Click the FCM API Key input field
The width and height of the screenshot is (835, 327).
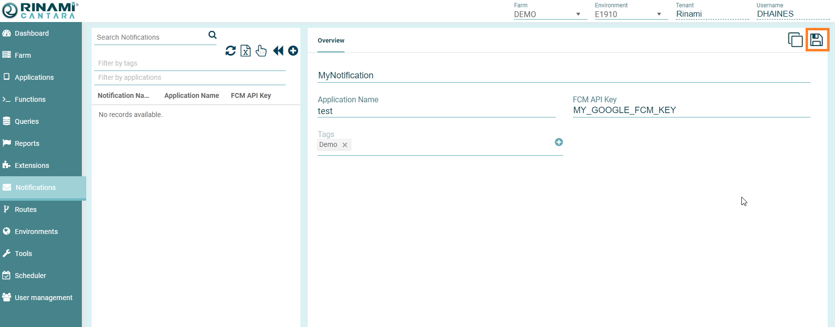coord(691,110)
